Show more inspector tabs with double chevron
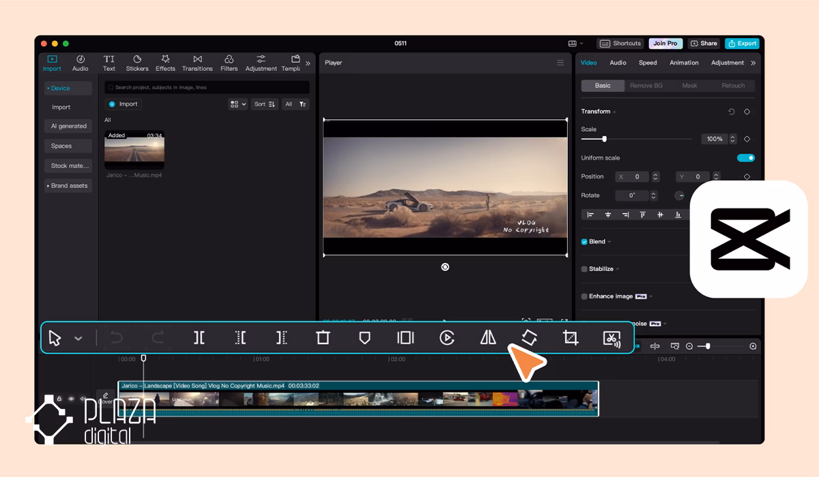The image size is (819, 477). point(753,63)
